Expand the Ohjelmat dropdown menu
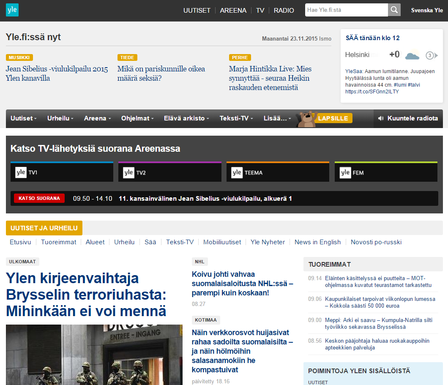The image size is (448, 385). tap(137, 118)
